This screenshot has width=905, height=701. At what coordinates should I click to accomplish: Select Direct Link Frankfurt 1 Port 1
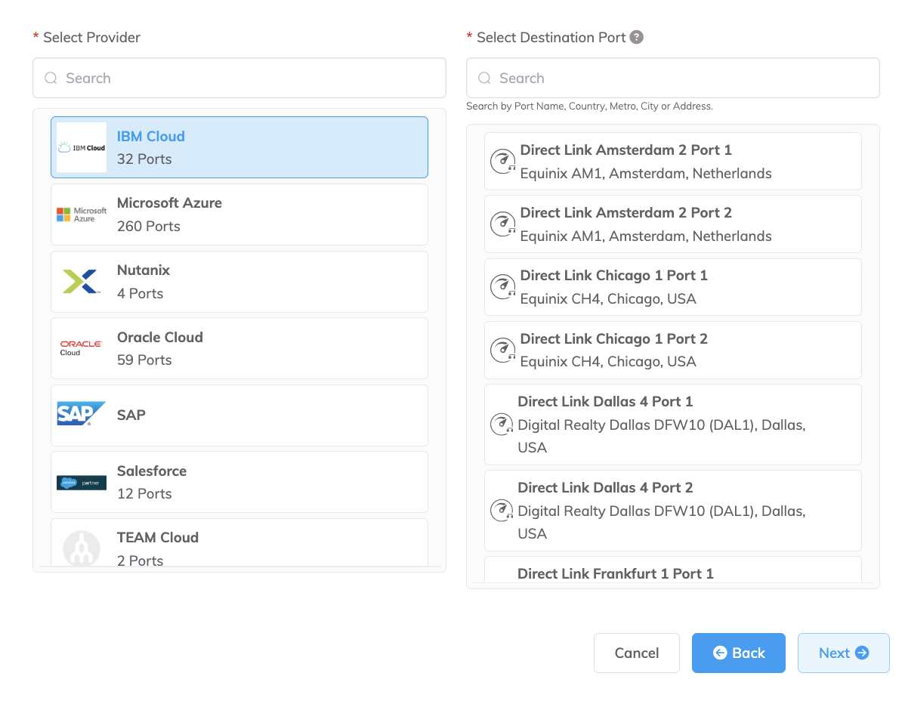point(672,573)
